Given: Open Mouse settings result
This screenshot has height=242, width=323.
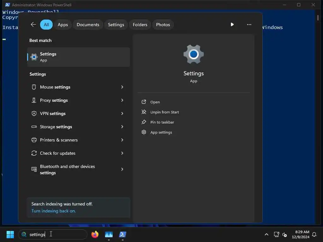Looking at the screenshot, I should point(79,87).
